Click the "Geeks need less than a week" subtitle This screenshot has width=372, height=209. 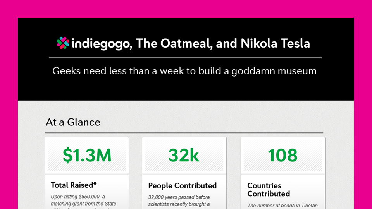184,71
